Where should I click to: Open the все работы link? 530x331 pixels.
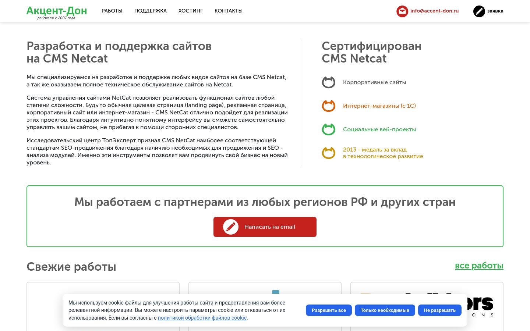pyautogui.click(x=479, y=266)
